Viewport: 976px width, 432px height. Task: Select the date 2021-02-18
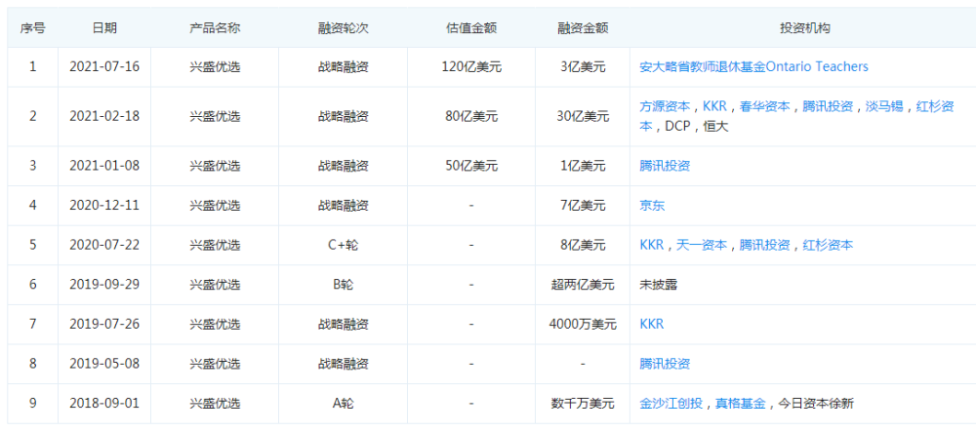tap(104, 116)
